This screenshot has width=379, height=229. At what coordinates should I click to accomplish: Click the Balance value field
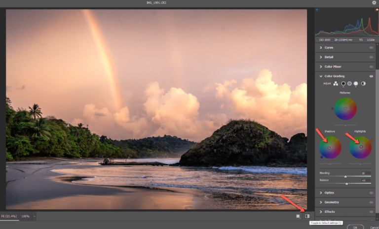coord(366,180)
